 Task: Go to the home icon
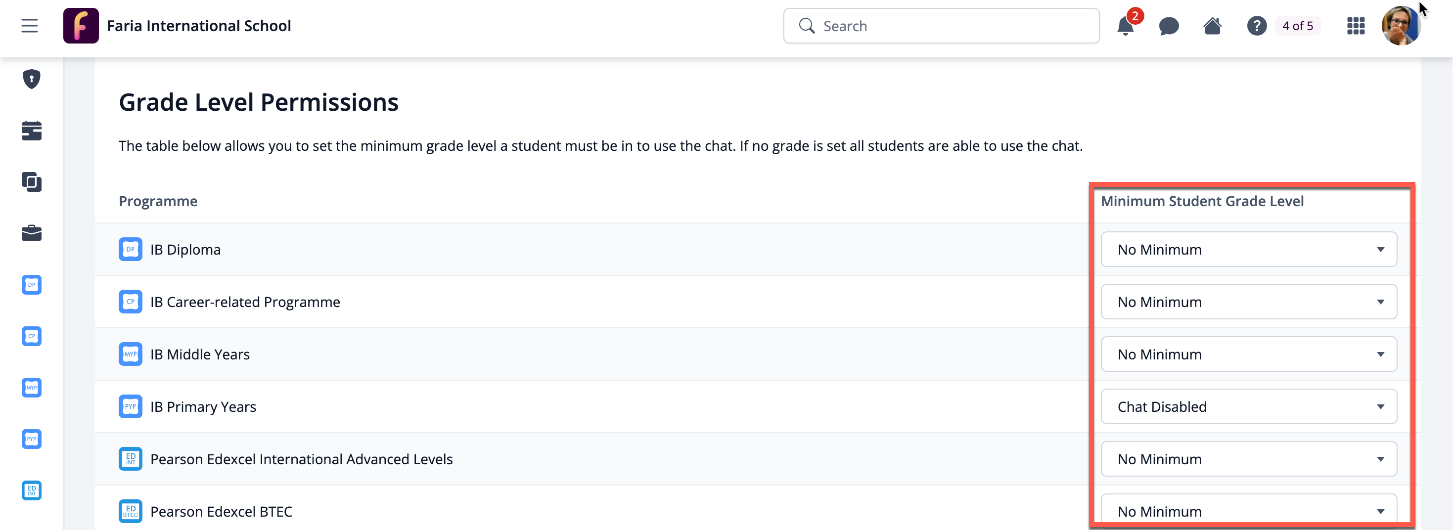point(1212,26)
